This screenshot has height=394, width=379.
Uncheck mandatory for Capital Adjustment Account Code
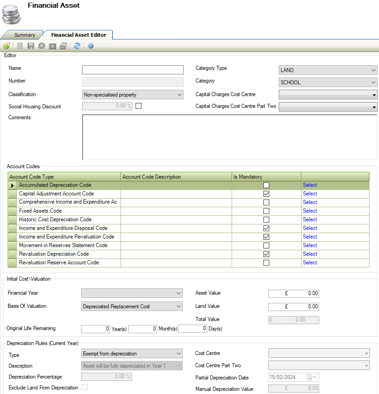tap(266, 194)
